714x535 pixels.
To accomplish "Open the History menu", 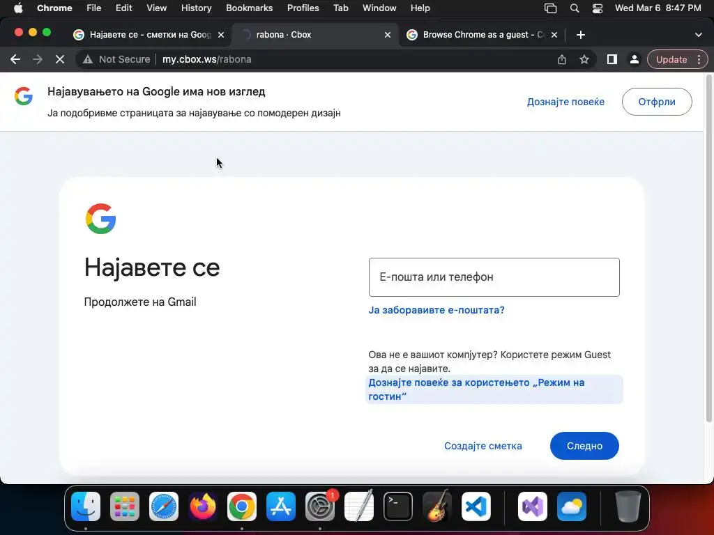I will [196, 8].
